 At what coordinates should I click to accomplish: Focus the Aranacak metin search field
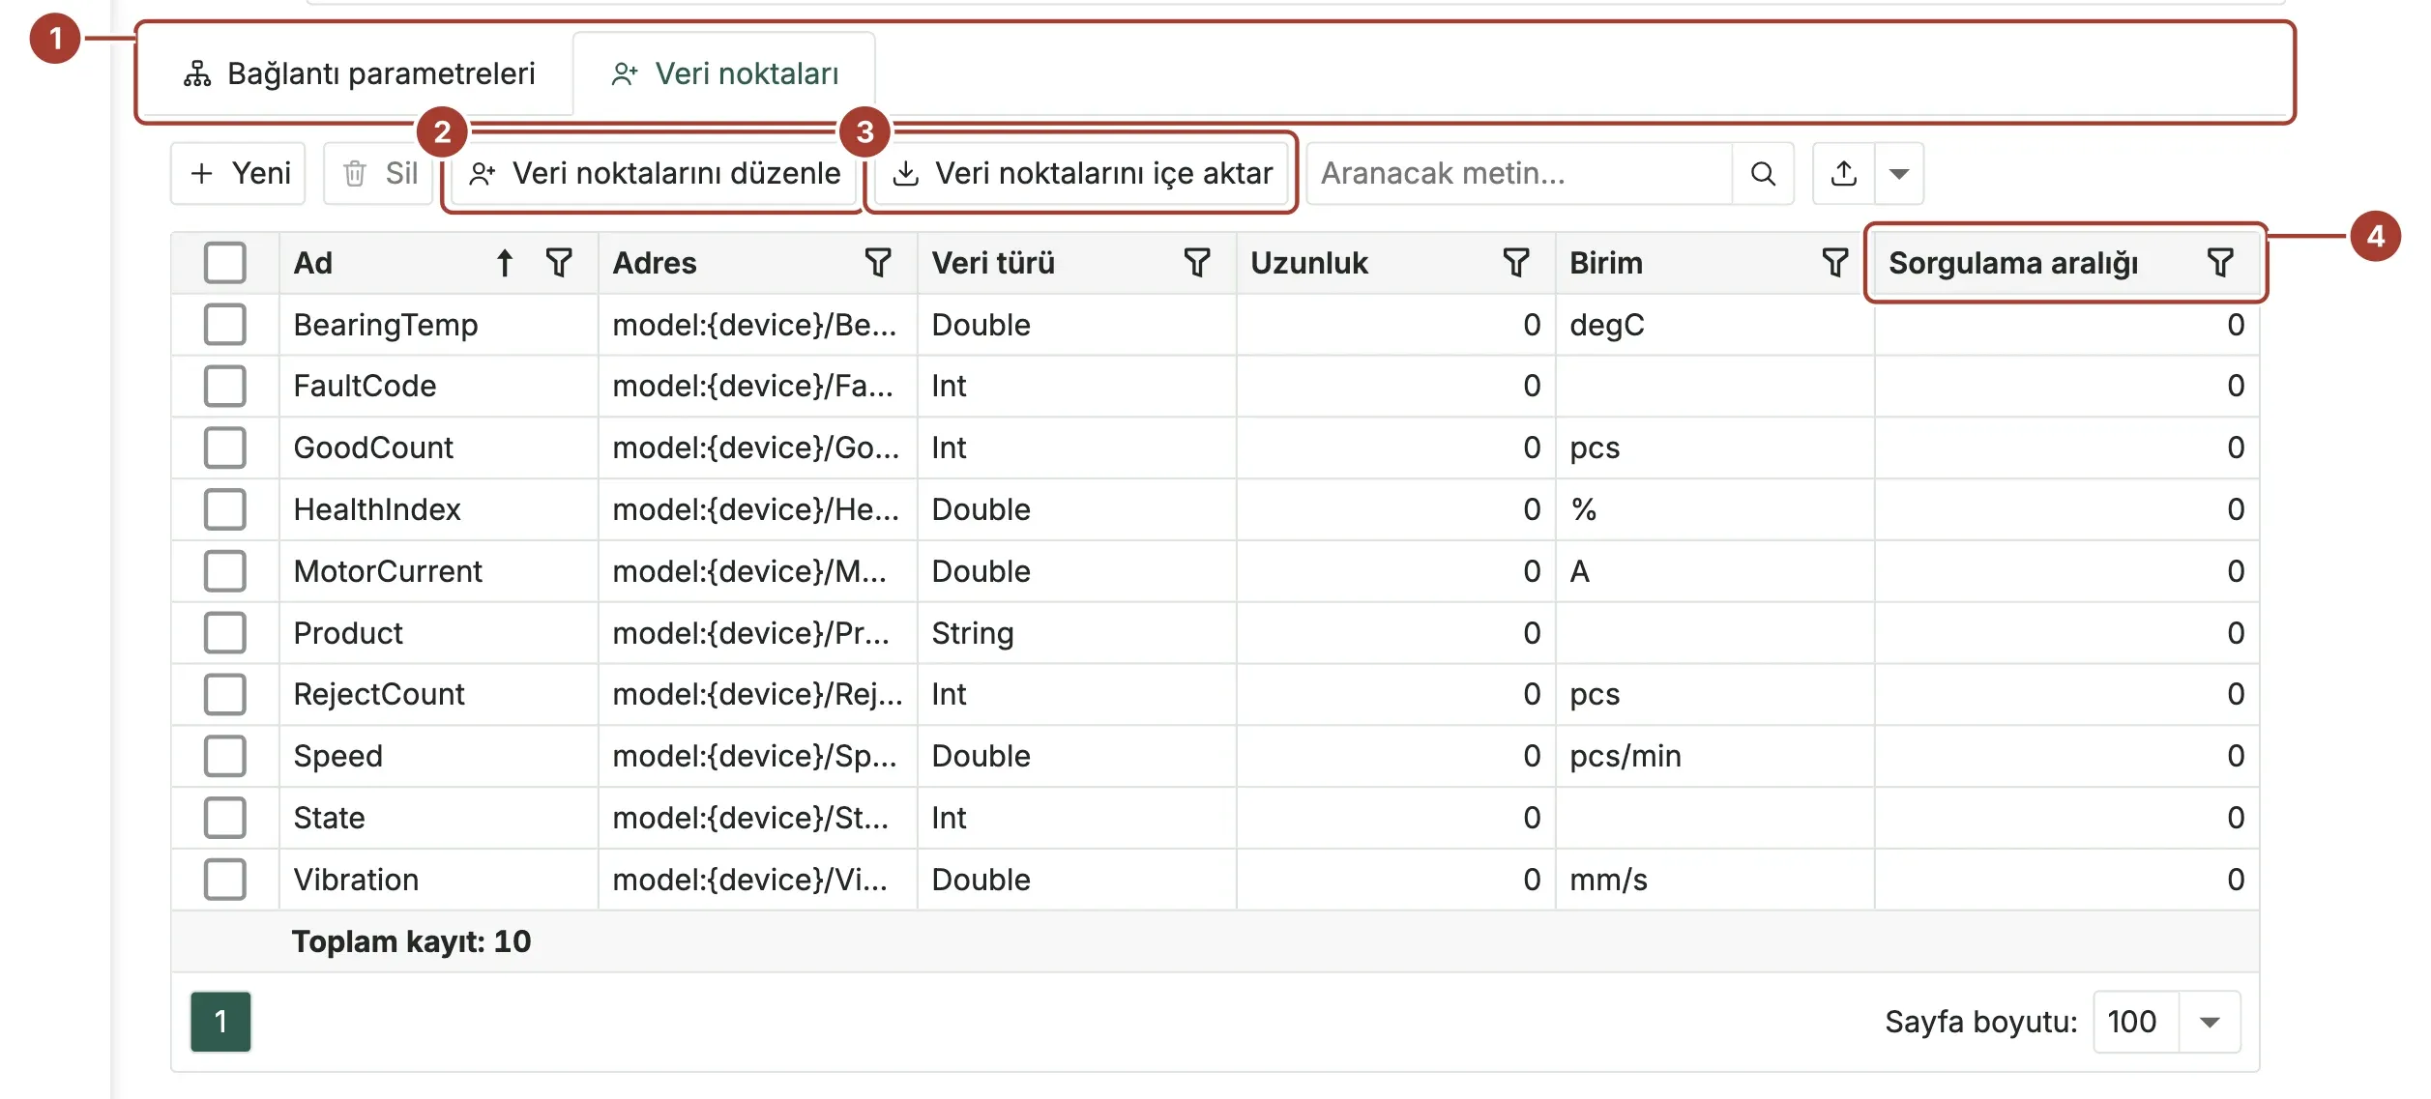(1520, 174)
